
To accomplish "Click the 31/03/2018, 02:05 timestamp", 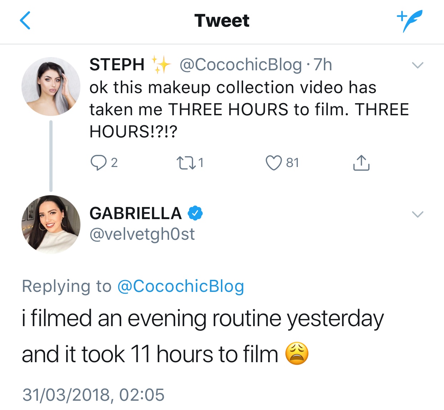I will pyautogui.click(x=93, y=395).
